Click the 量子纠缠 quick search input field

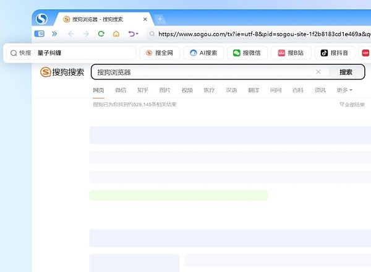(83, 53)
